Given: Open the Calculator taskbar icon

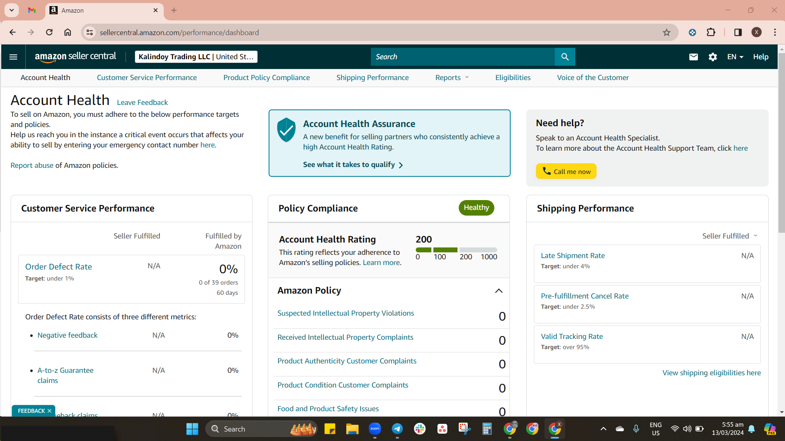Looking at the screenshot, I should coord(487,429).
